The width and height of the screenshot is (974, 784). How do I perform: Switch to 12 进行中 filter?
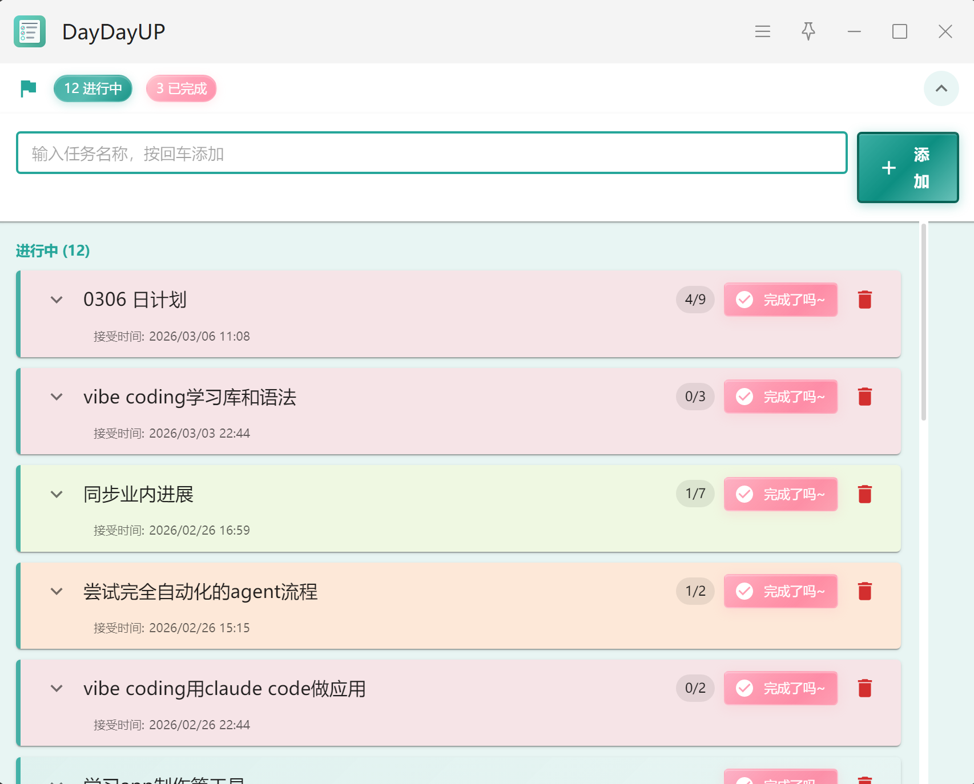93,88
